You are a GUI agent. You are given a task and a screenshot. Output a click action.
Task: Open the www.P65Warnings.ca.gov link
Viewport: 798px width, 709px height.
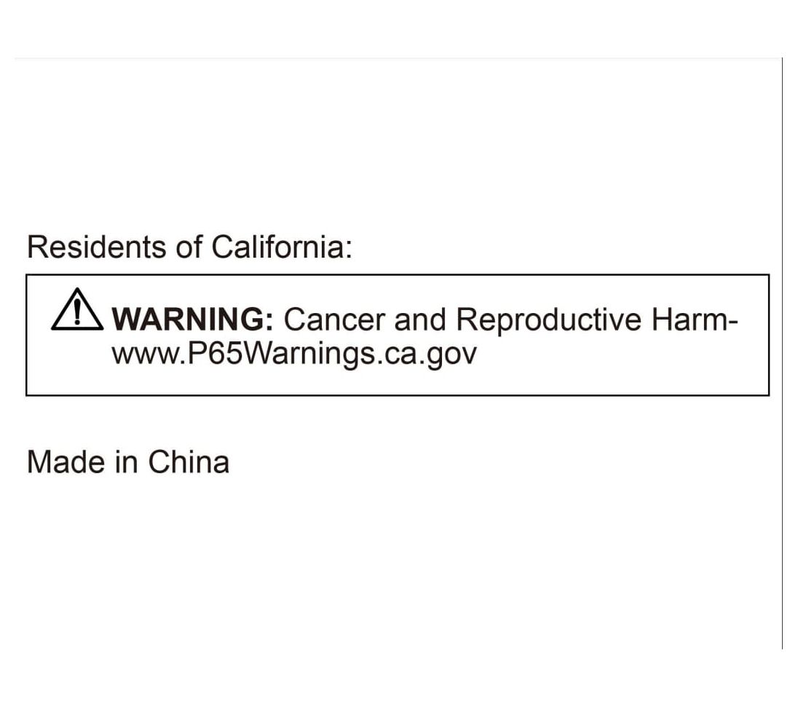click(293, 354)
